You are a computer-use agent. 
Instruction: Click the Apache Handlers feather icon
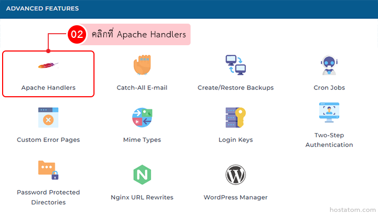(x=48, y=66)
